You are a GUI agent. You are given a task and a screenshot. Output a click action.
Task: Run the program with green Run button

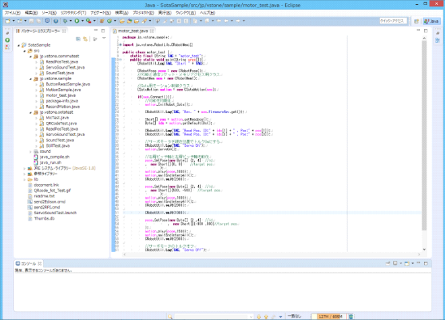point(78,21)
